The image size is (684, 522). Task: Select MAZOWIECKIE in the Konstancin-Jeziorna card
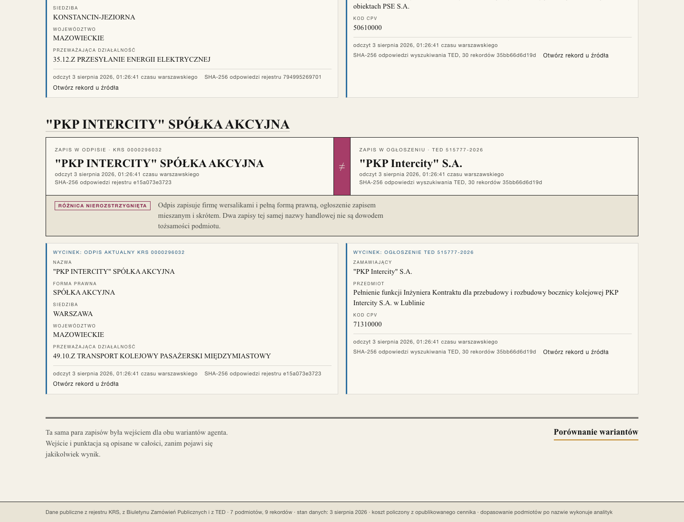pyautogui.click(x=78, y=38)
